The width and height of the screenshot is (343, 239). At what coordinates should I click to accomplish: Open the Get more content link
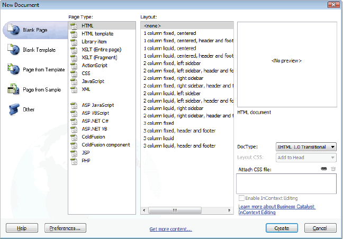click(170, 229)
